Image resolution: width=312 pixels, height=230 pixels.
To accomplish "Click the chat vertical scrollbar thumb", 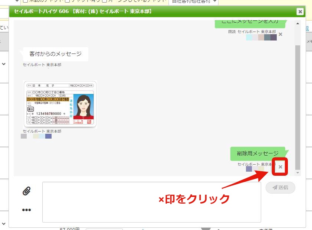I will [298, 107].
